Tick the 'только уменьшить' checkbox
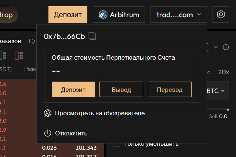Viewport: 236px width, 157px height. click(x=117, y=143)
